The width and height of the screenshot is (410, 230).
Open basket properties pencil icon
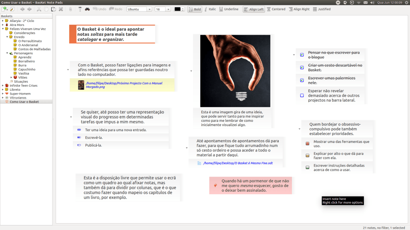[12, 9]
